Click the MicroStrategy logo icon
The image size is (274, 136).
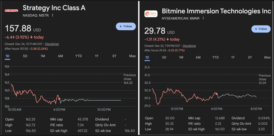(11, 11)
